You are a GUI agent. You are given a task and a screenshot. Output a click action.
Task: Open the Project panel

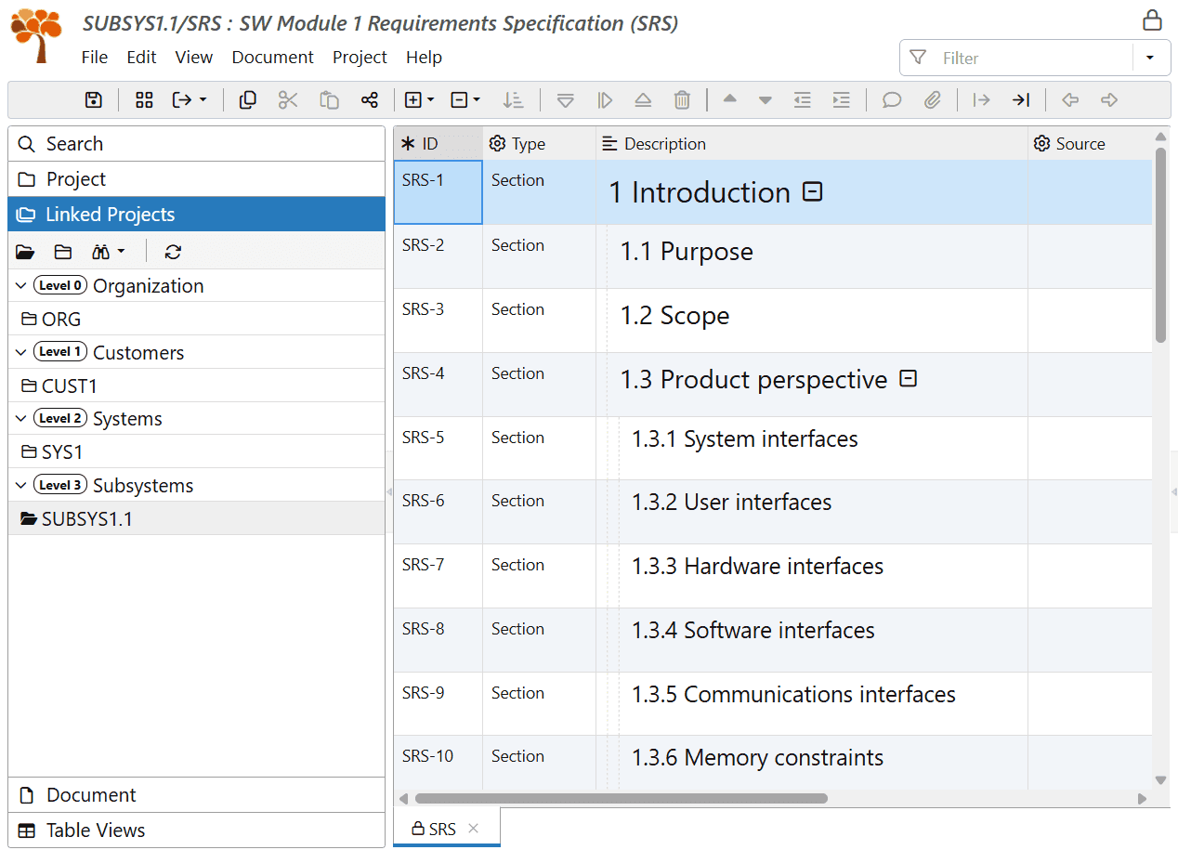[x=196, y=179]
